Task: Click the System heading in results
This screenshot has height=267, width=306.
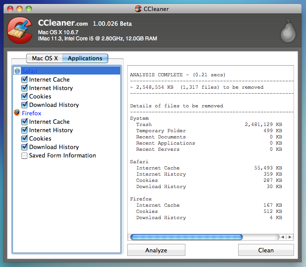Action: click(139, 118)
